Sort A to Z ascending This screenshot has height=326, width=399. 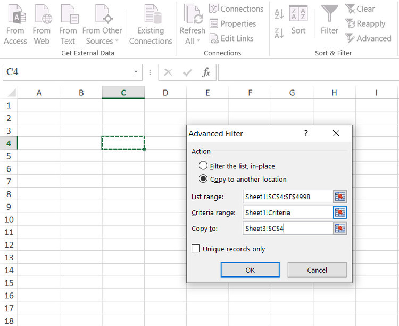tap(279, 13)
